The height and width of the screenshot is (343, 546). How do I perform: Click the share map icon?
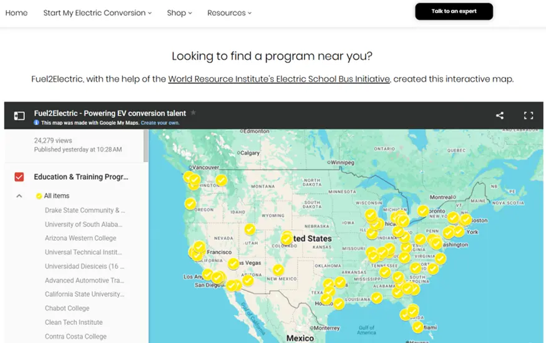coord(500,115)
